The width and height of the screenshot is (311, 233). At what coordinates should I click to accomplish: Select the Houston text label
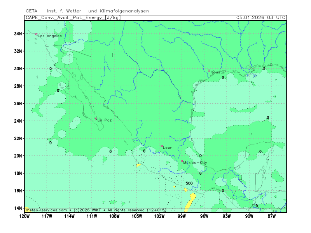click(218, 72)
